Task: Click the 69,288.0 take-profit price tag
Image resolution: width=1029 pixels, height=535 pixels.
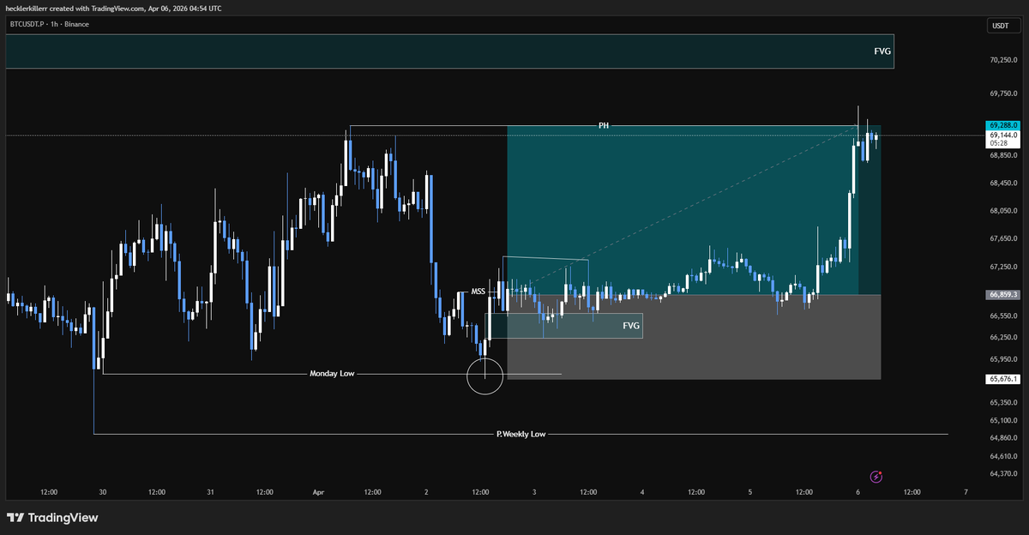Action: pos(1002,125)
